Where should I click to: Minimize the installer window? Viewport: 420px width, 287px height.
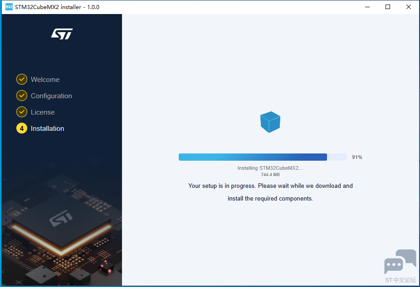(x=367, y=7)
